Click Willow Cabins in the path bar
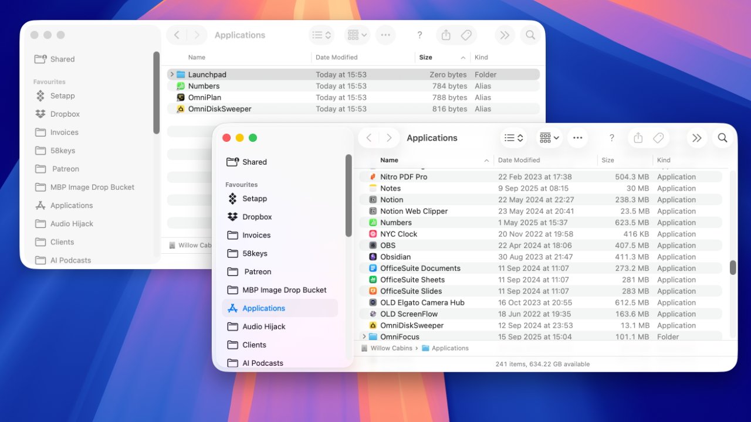The height and width of the screenshot is (422, 751). tap(393, 348)
